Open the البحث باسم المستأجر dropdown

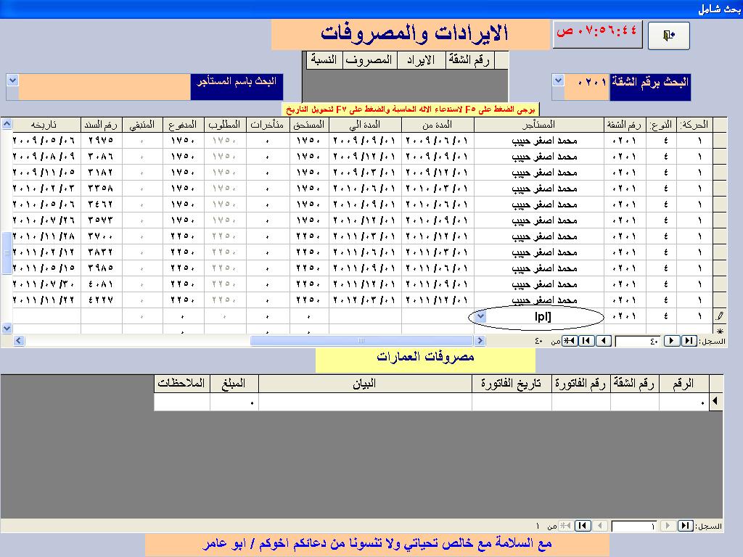[x=12, y=81]
